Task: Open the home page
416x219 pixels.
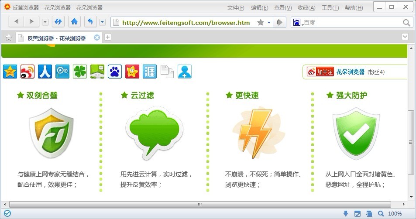Action: coord(74,22)
